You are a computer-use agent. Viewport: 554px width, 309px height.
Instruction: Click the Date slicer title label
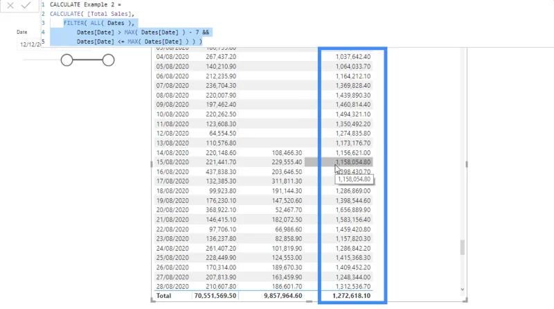pos(22,32)
